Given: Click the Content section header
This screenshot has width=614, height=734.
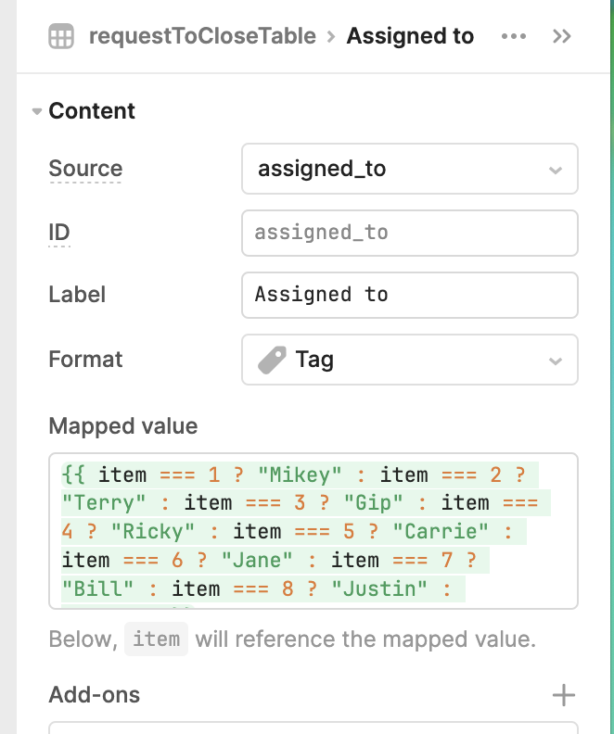Looking at the screenshot, I should [x=92, y=111].
